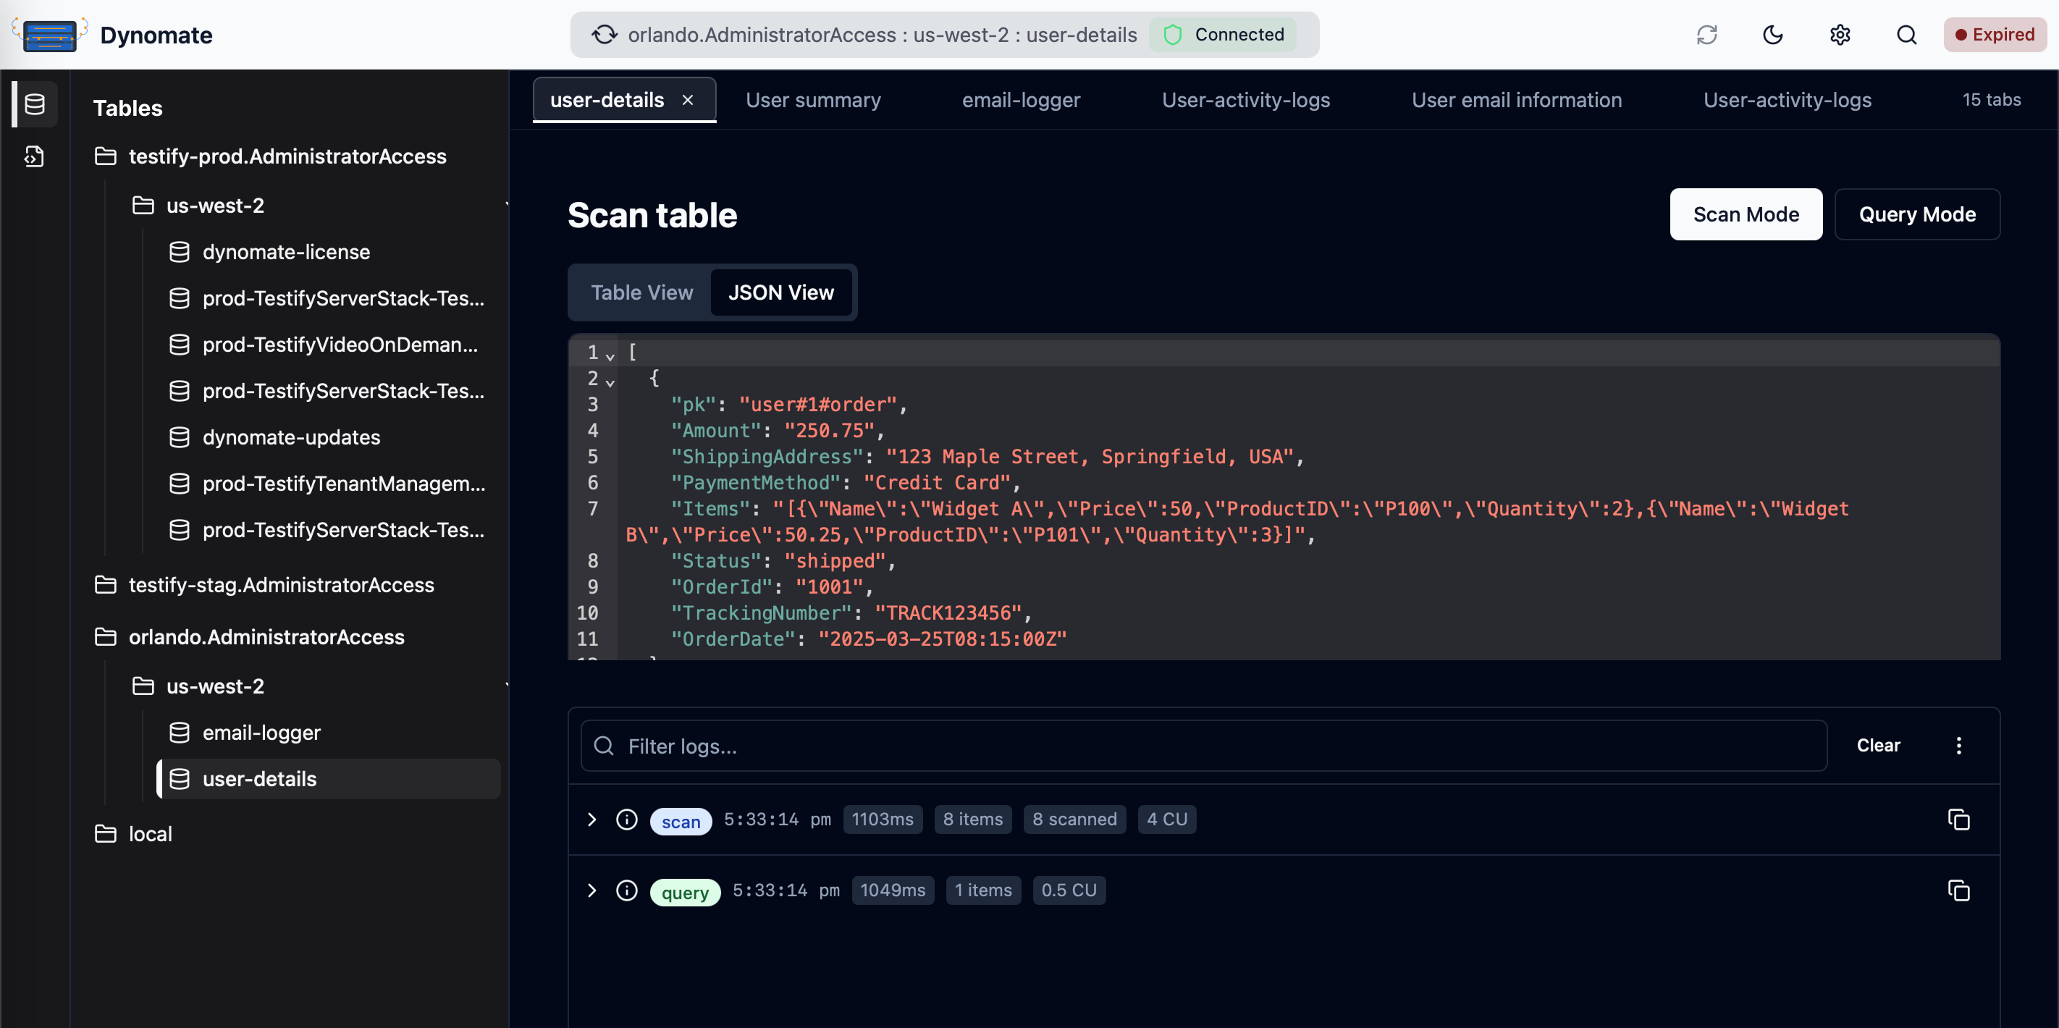
Task: Copy the scan log result via copy icon
Action: click(x=1958, y=820)
